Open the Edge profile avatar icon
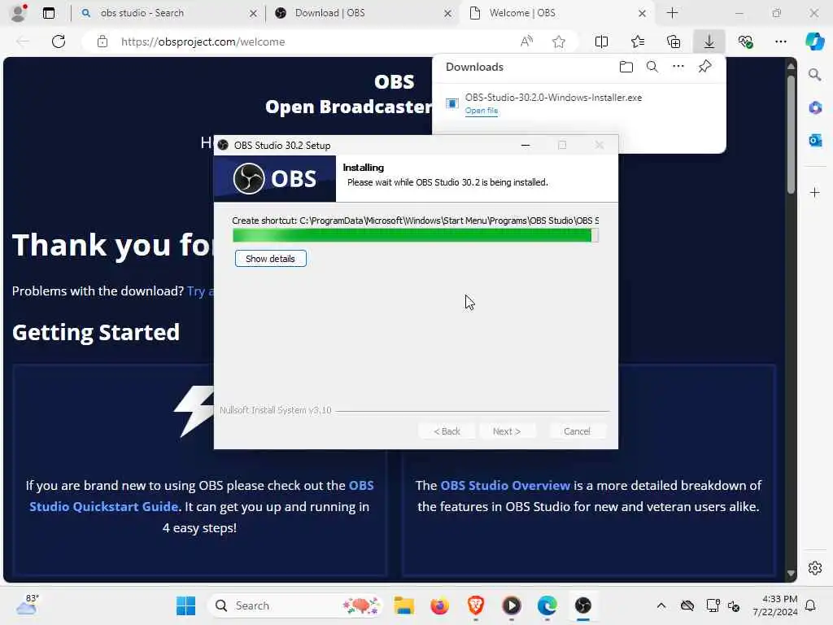This screenshot has height=625, width=833. pos(18,13)
